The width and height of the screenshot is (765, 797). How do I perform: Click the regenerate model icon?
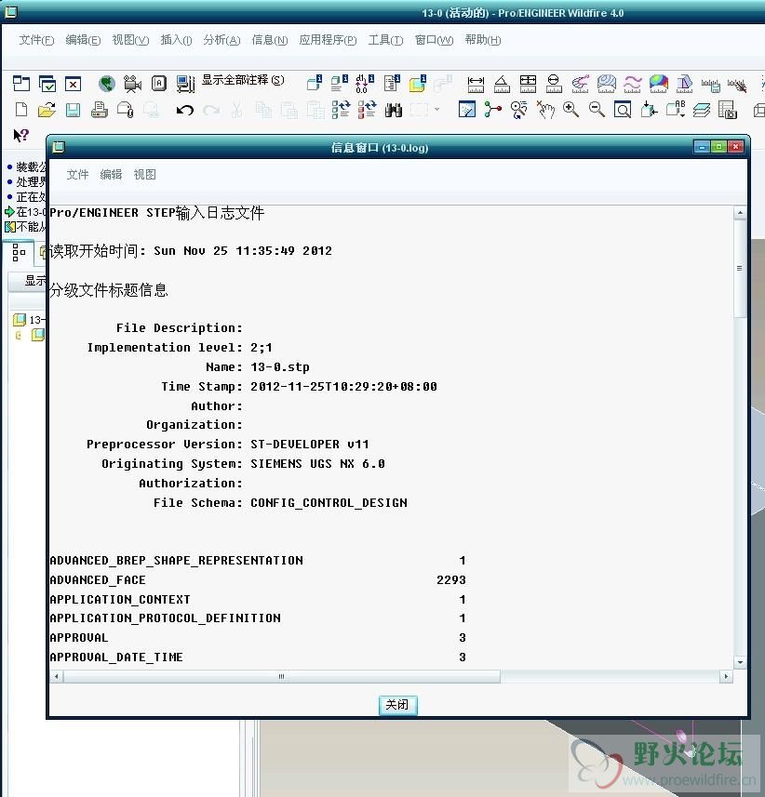341,110
